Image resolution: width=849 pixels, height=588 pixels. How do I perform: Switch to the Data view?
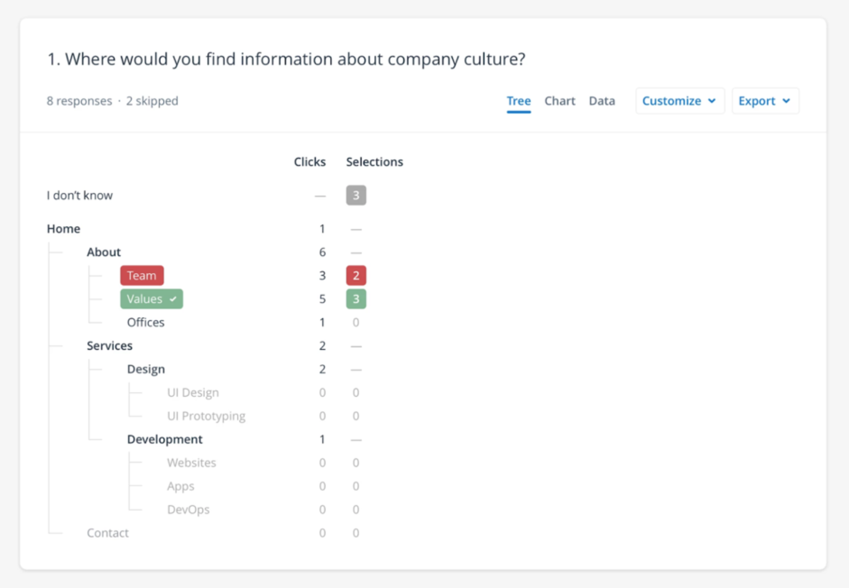(x=601, y=101)
